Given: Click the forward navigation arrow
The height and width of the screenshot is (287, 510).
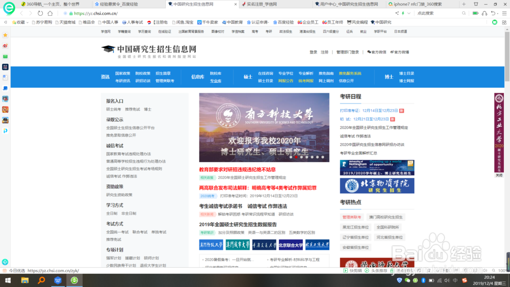Looking at the screenshot, I should pyautogui.click(x=31, y=13).
